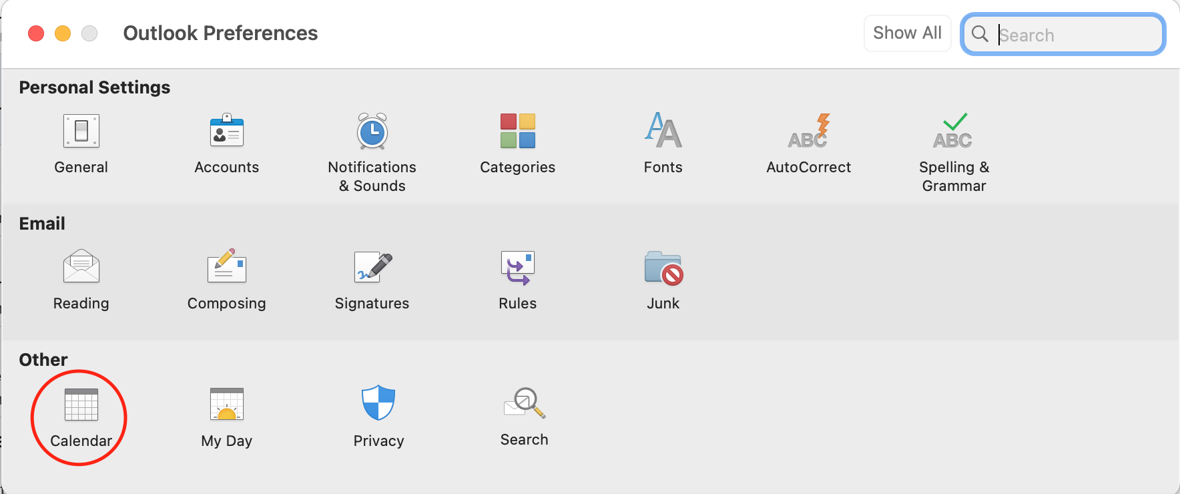Open General preferences icon
The width and height of the screenshot is (1180, 494).
point(81,131)
